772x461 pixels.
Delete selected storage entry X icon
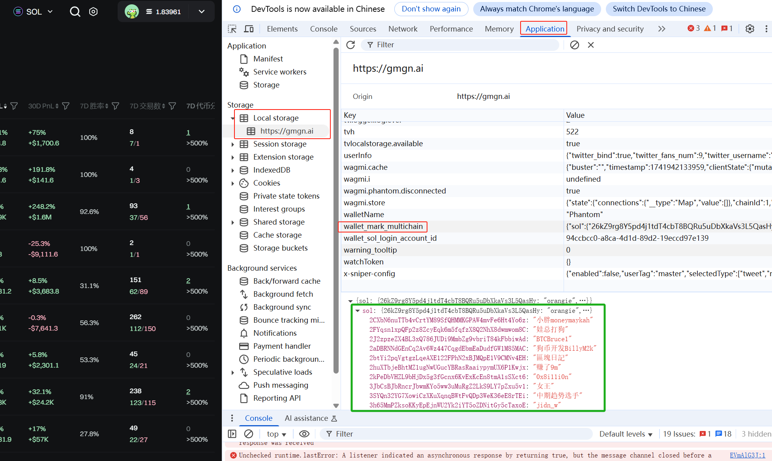(x=590, y=45)
